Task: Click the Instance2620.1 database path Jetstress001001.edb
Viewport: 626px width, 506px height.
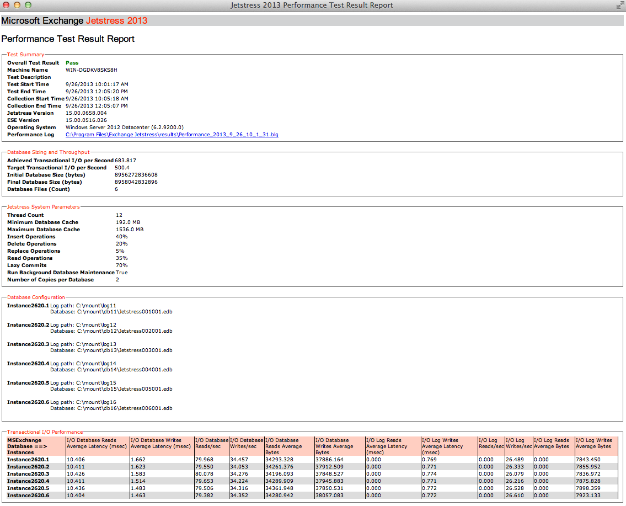Action: pyautogui.click(x=125, y=312)
